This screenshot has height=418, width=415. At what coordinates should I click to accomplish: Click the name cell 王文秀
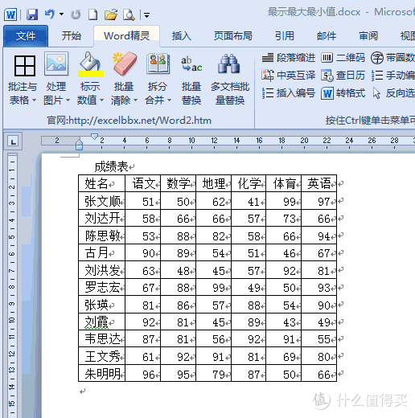[101, 356]
